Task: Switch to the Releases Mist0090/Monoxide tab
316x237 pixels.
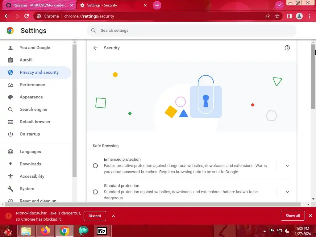Action: (39, 5)
